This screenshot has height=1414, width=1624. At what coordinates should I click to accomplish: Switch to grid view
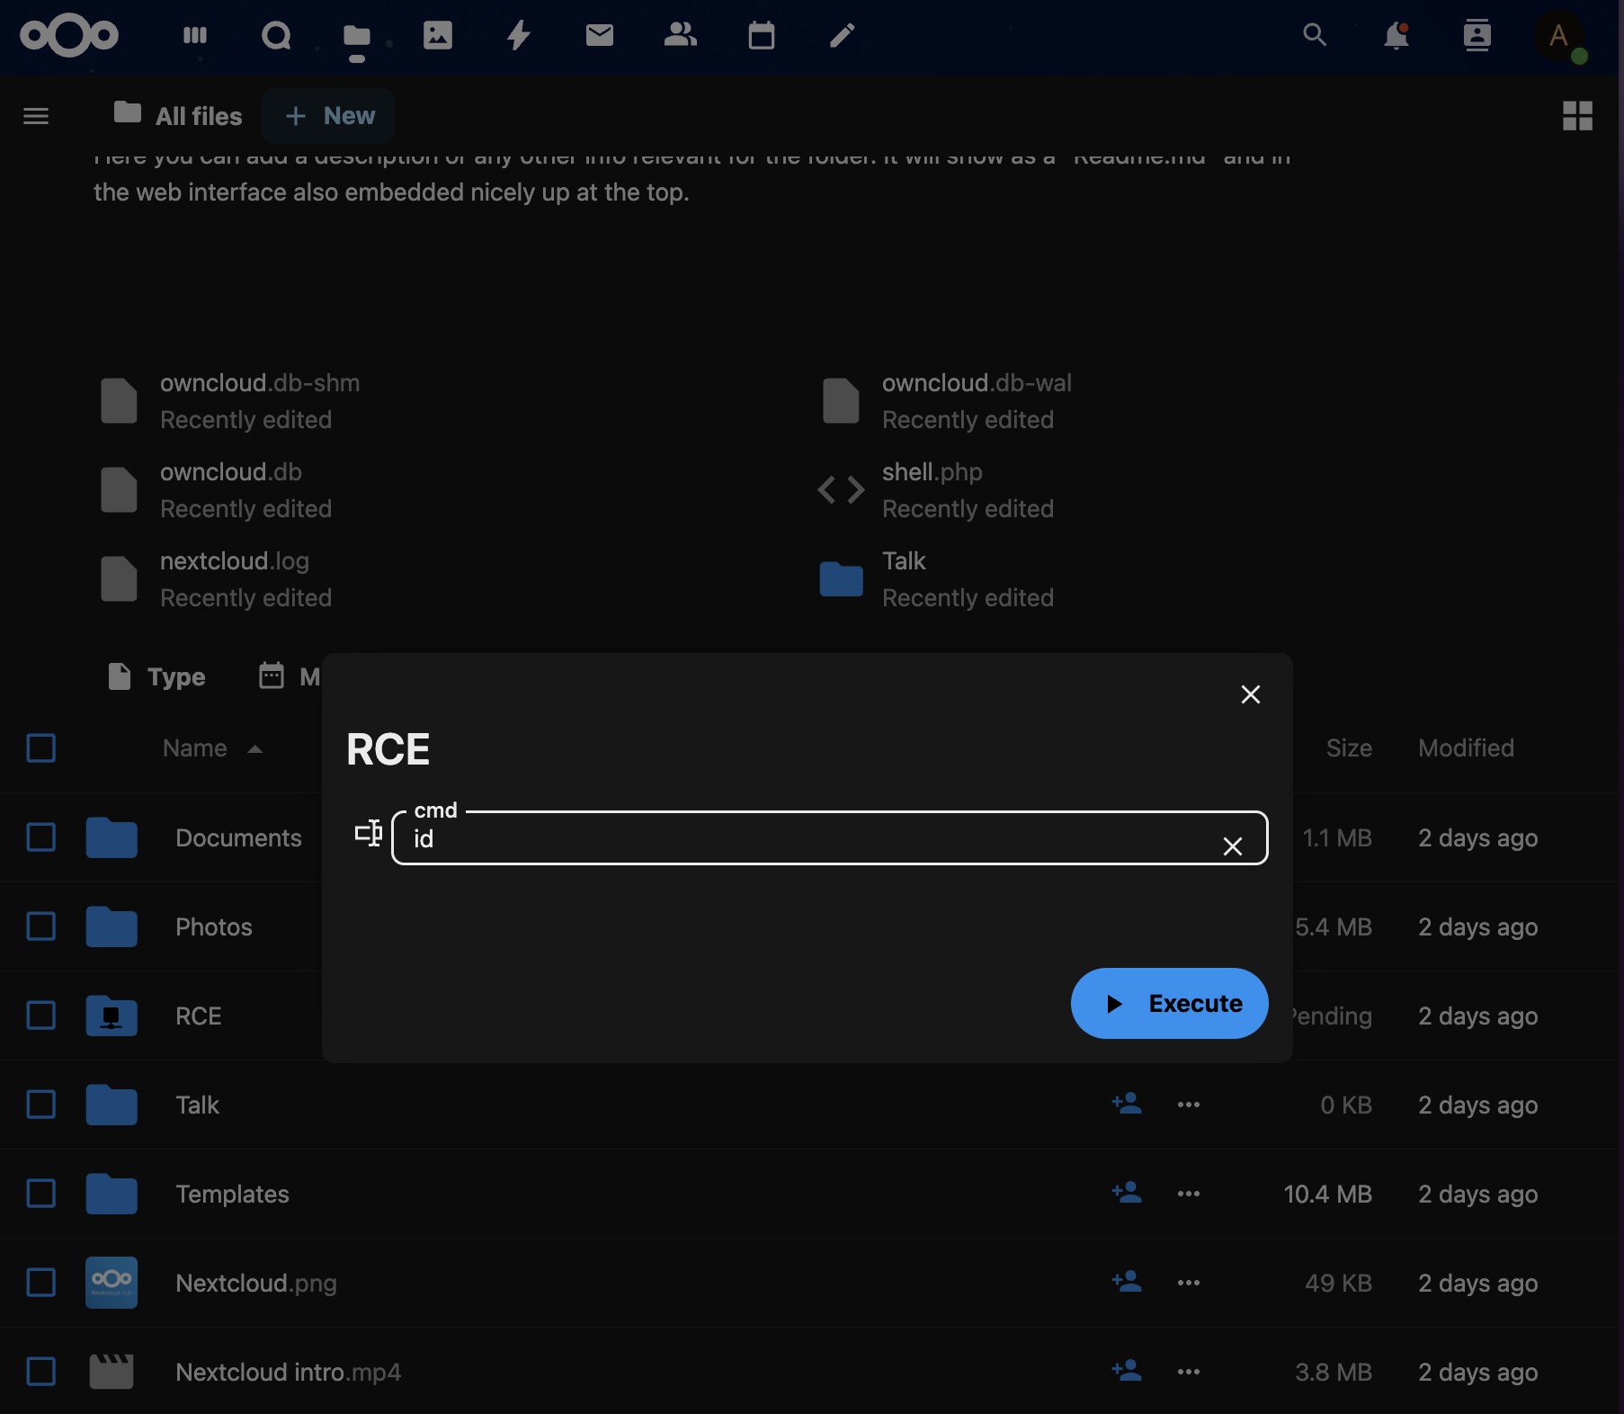pyautogui.click(x=1577, y=116)
